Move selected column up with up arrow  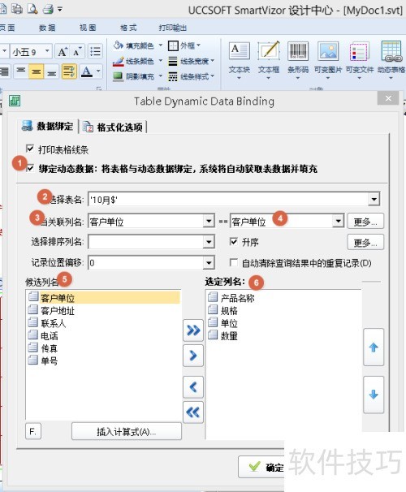(x=374, y=347)
